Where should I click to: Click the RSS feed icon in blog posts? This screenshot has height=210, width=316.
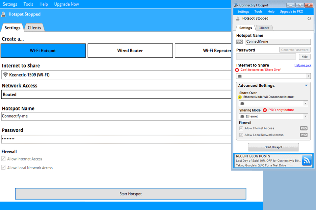(306, 160)
